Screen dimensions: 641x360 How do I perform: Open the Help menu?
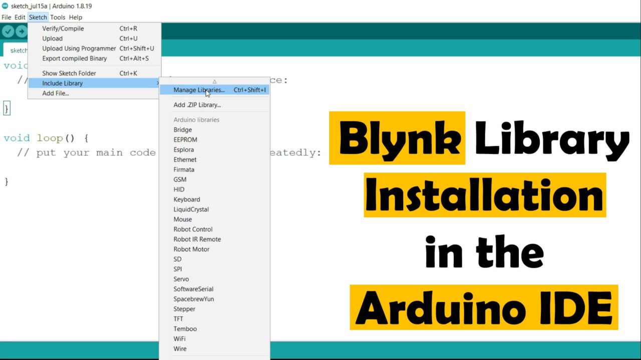pyautogui.click(x=76, y=17)
